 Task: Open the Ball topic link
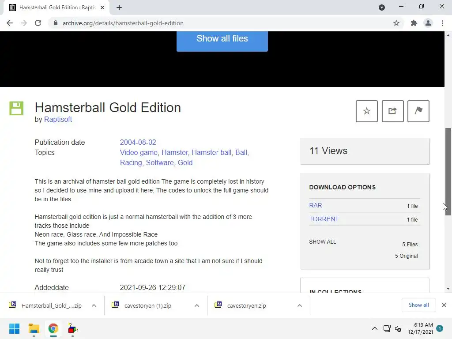click(241, 152)
